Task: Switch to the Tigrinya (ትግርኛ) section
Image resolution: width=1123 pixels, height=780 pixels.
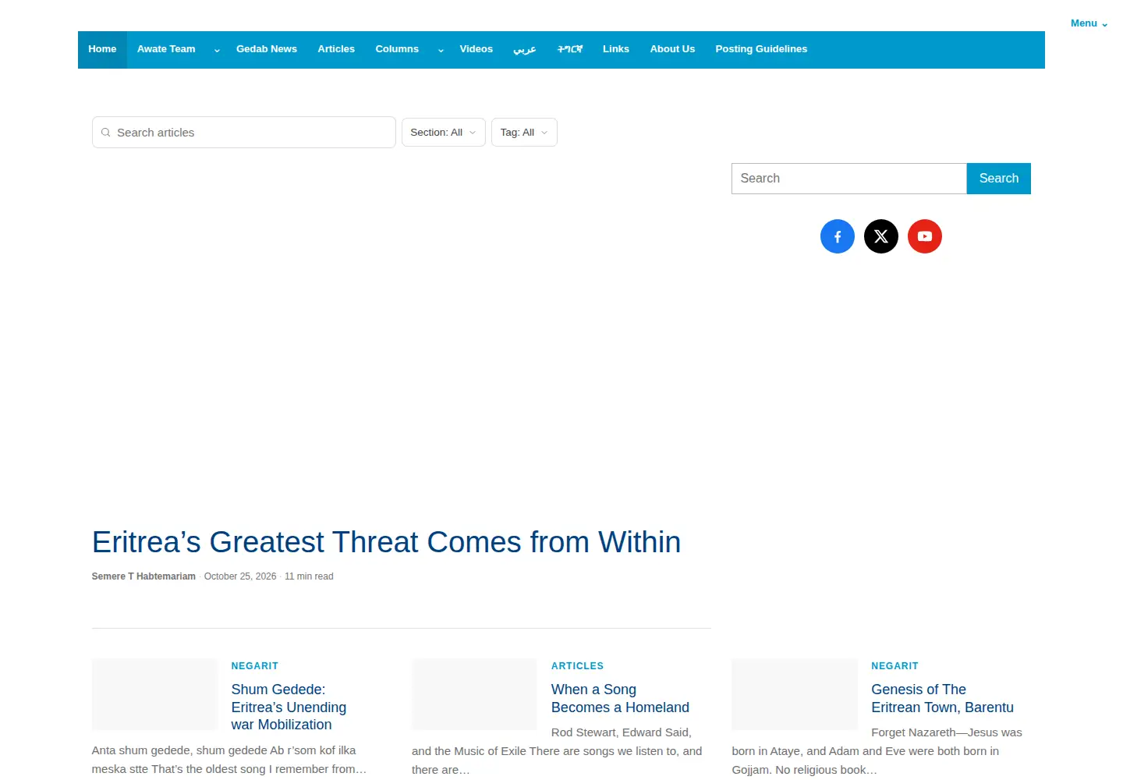Action: 570,49
